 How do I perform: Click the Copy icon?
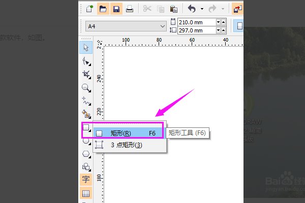point(161,9)
